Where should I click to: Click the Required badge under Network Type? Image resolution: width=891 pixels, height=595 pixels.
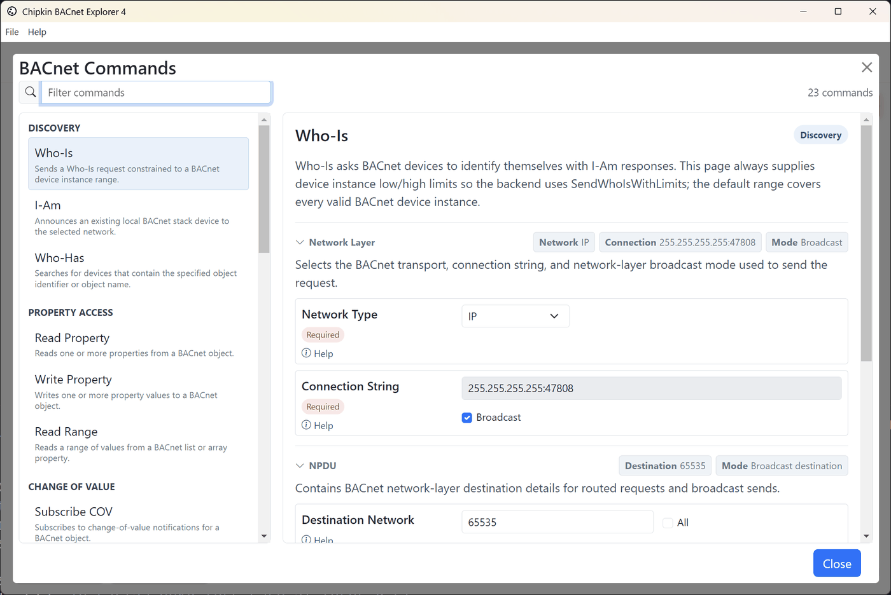click(323, 334)
